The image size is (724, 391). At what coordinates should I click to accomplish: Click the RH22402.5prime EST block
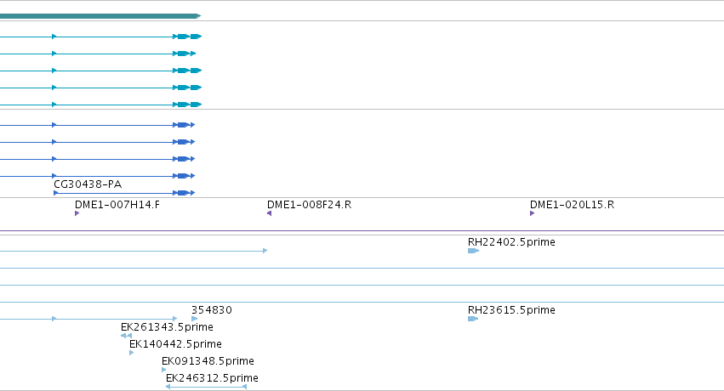[x=473, y=251]
